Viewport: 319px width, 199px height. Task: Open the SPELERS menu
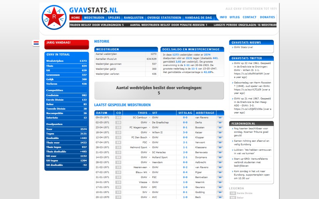[x=114, y=18]
